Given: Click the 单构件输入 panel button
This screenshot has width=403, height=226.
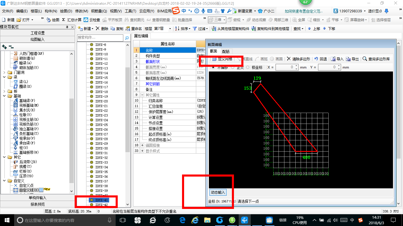Looking at the screenshot, I should [x=37, y=198].
